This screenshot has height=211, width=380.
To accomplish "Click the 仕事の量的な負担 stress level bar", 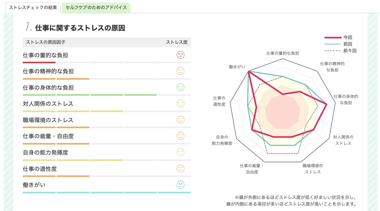I will pyautogui.click(x=106, y=62).
